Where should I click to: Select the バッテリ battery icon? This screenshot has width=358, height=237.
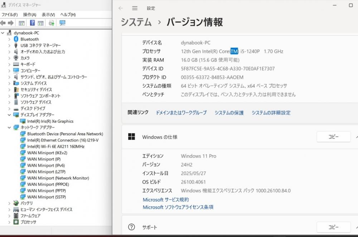point(16,203)
